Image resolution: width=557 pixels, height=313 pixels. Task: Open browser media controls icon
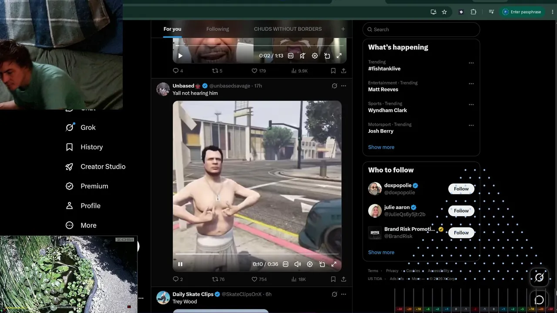click(x=491, y=12)
